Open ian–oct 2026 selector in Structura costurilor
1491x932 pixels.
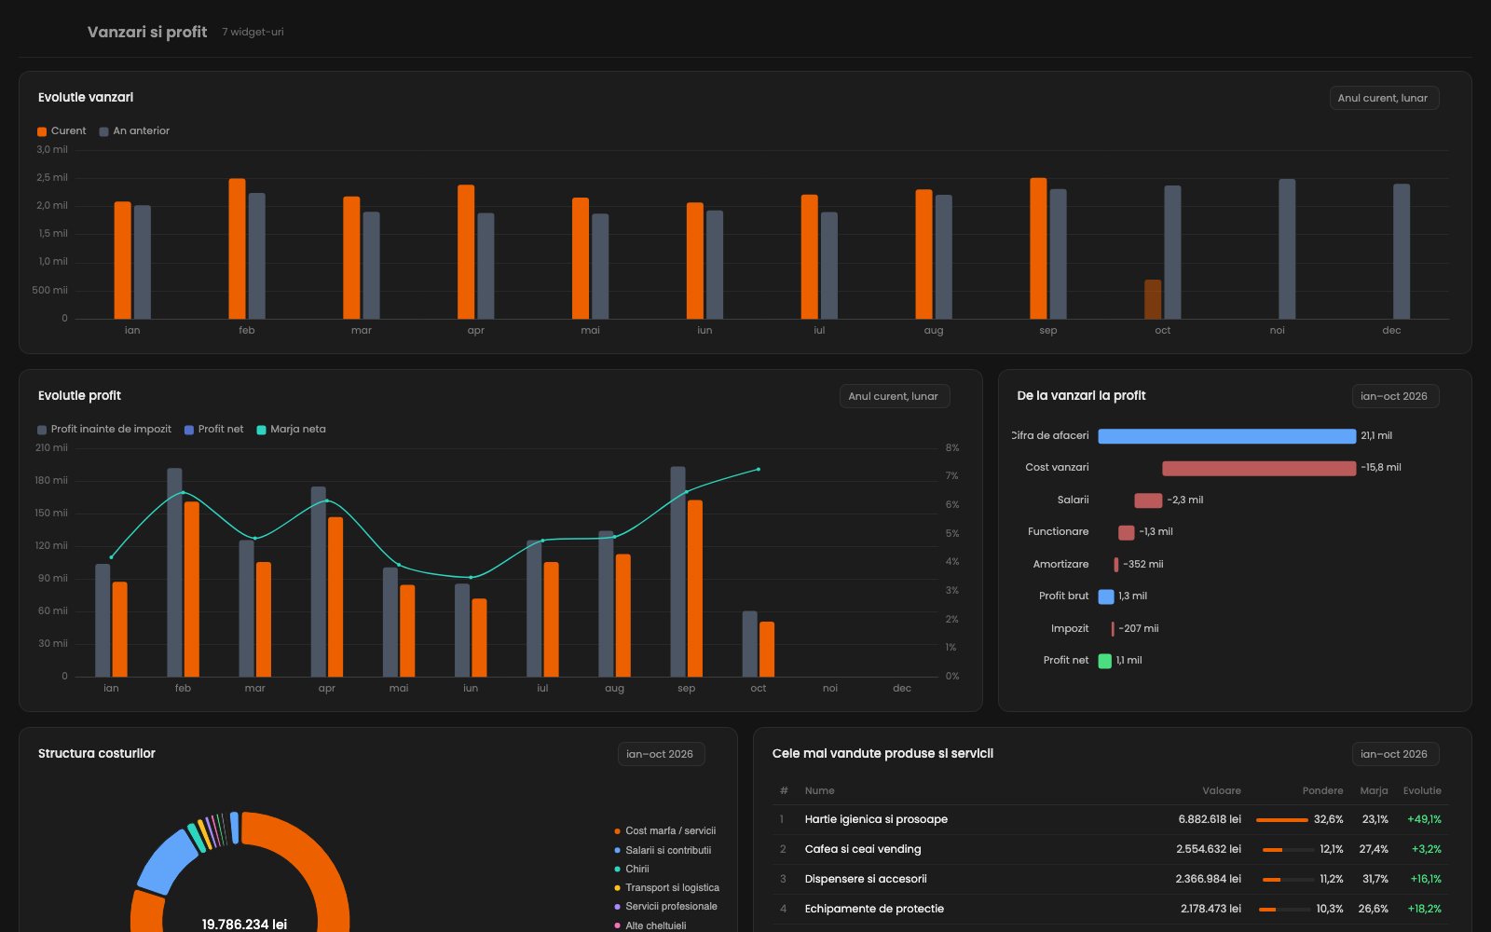coord(661,754)
